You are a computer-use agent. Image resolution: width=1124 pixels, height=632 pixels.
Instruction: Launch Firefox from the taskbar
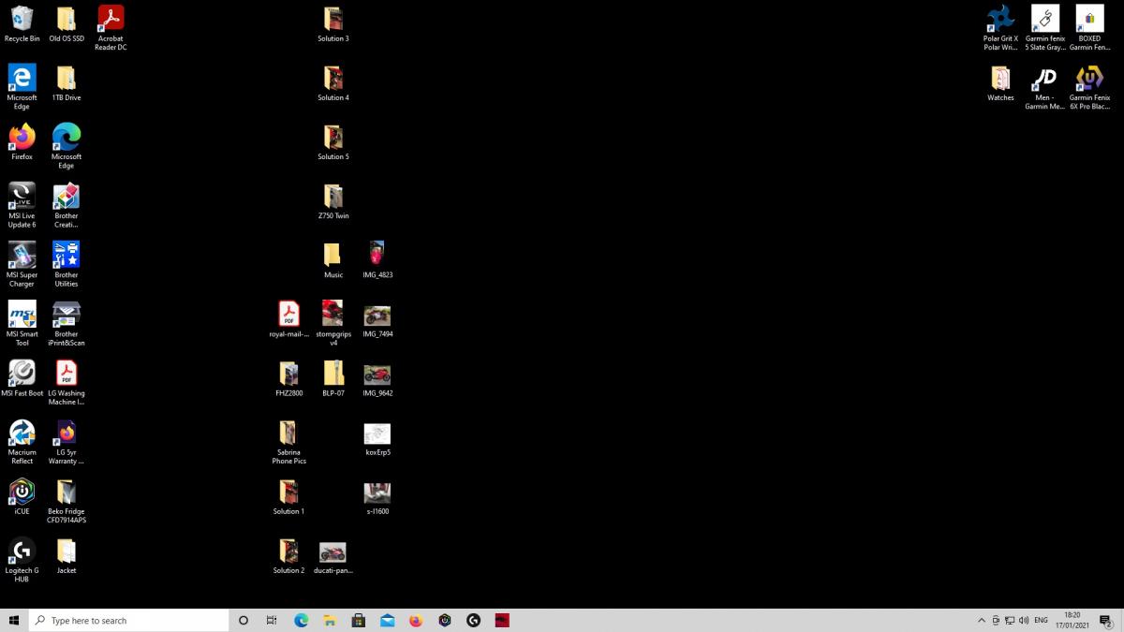[416, 620]
